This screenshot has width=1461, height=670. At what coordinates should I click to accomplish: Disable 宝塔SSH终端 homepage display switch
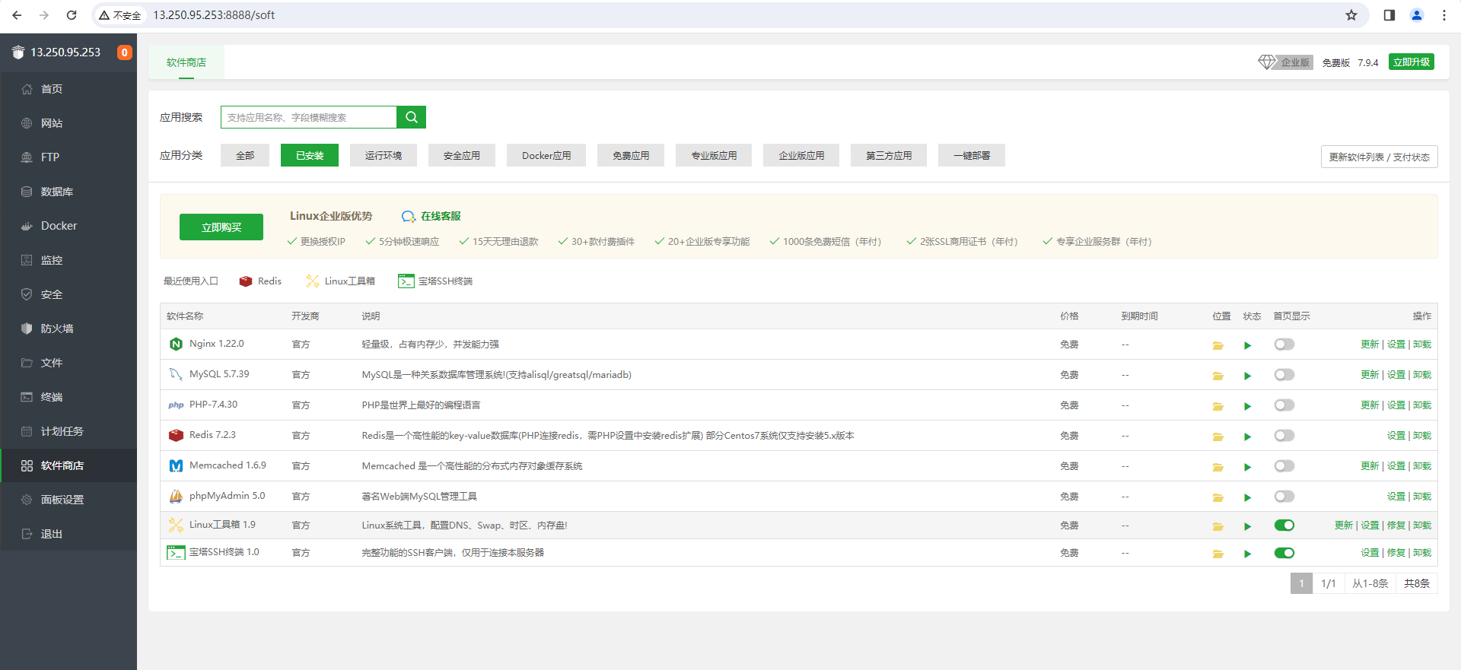[x=1284, y=553]
